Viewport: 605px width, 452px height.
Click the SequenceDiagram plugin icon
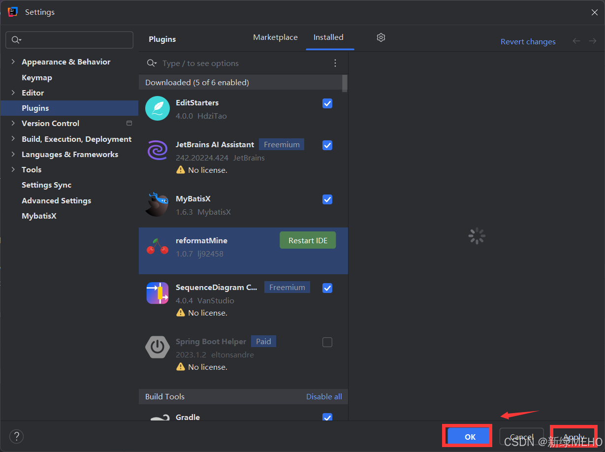pos(158,293)
